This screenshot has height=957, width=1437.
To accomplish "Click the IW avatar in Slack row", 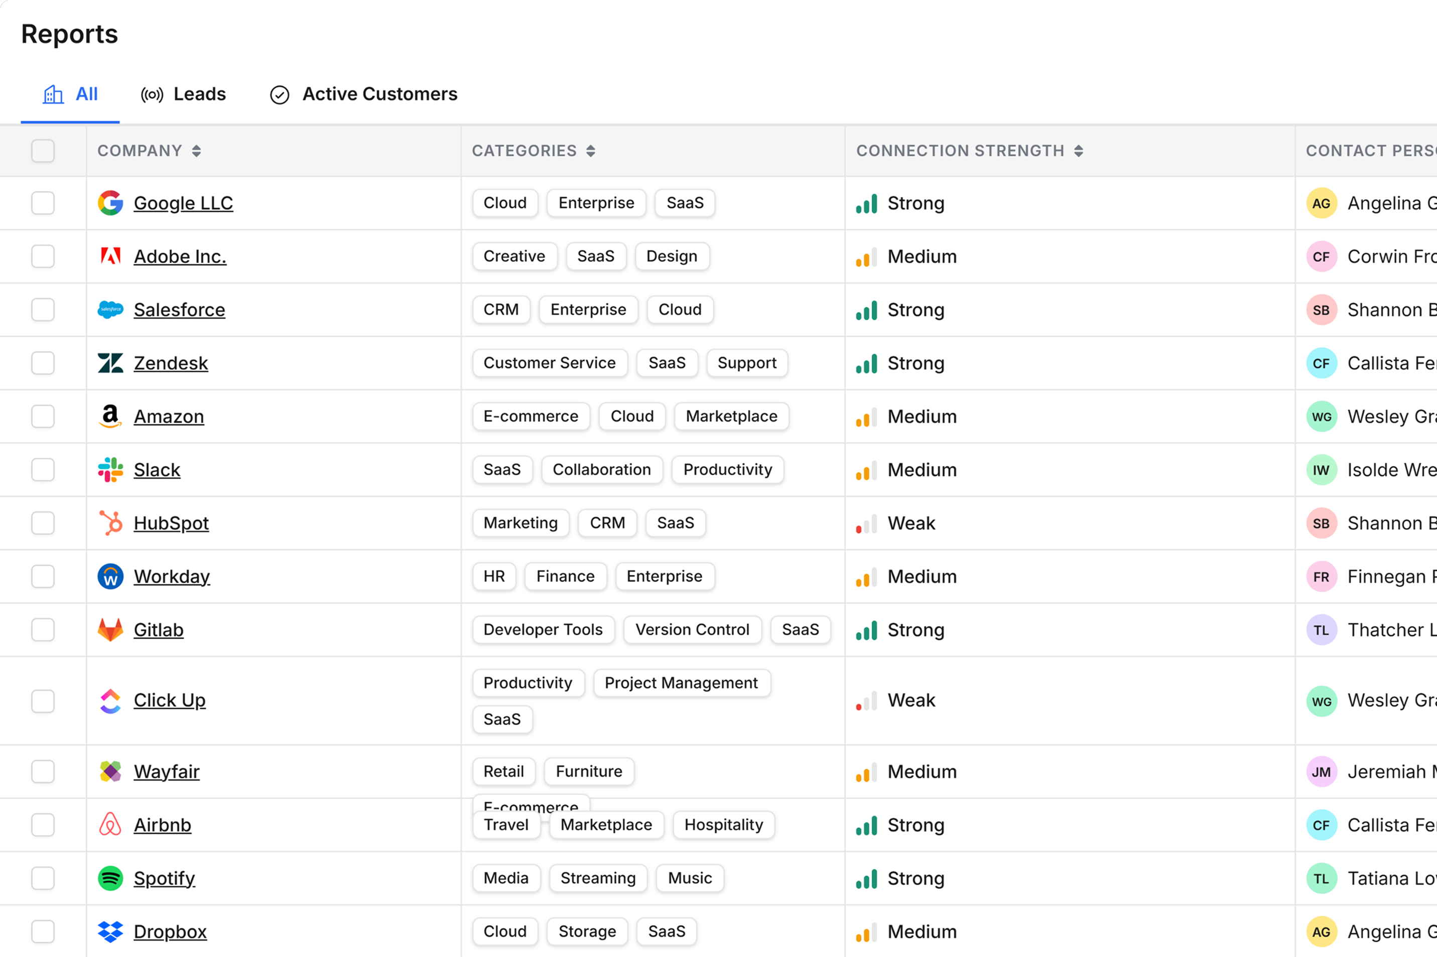I will click(x=1322, y=470).
